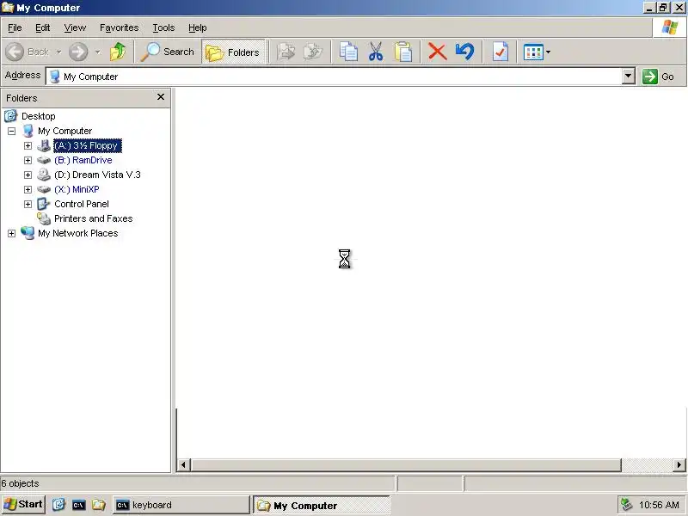Viewport: 688px width, 516px height.
Task: Select (B:) RamDrive in tree
Action: coord(83,160)
